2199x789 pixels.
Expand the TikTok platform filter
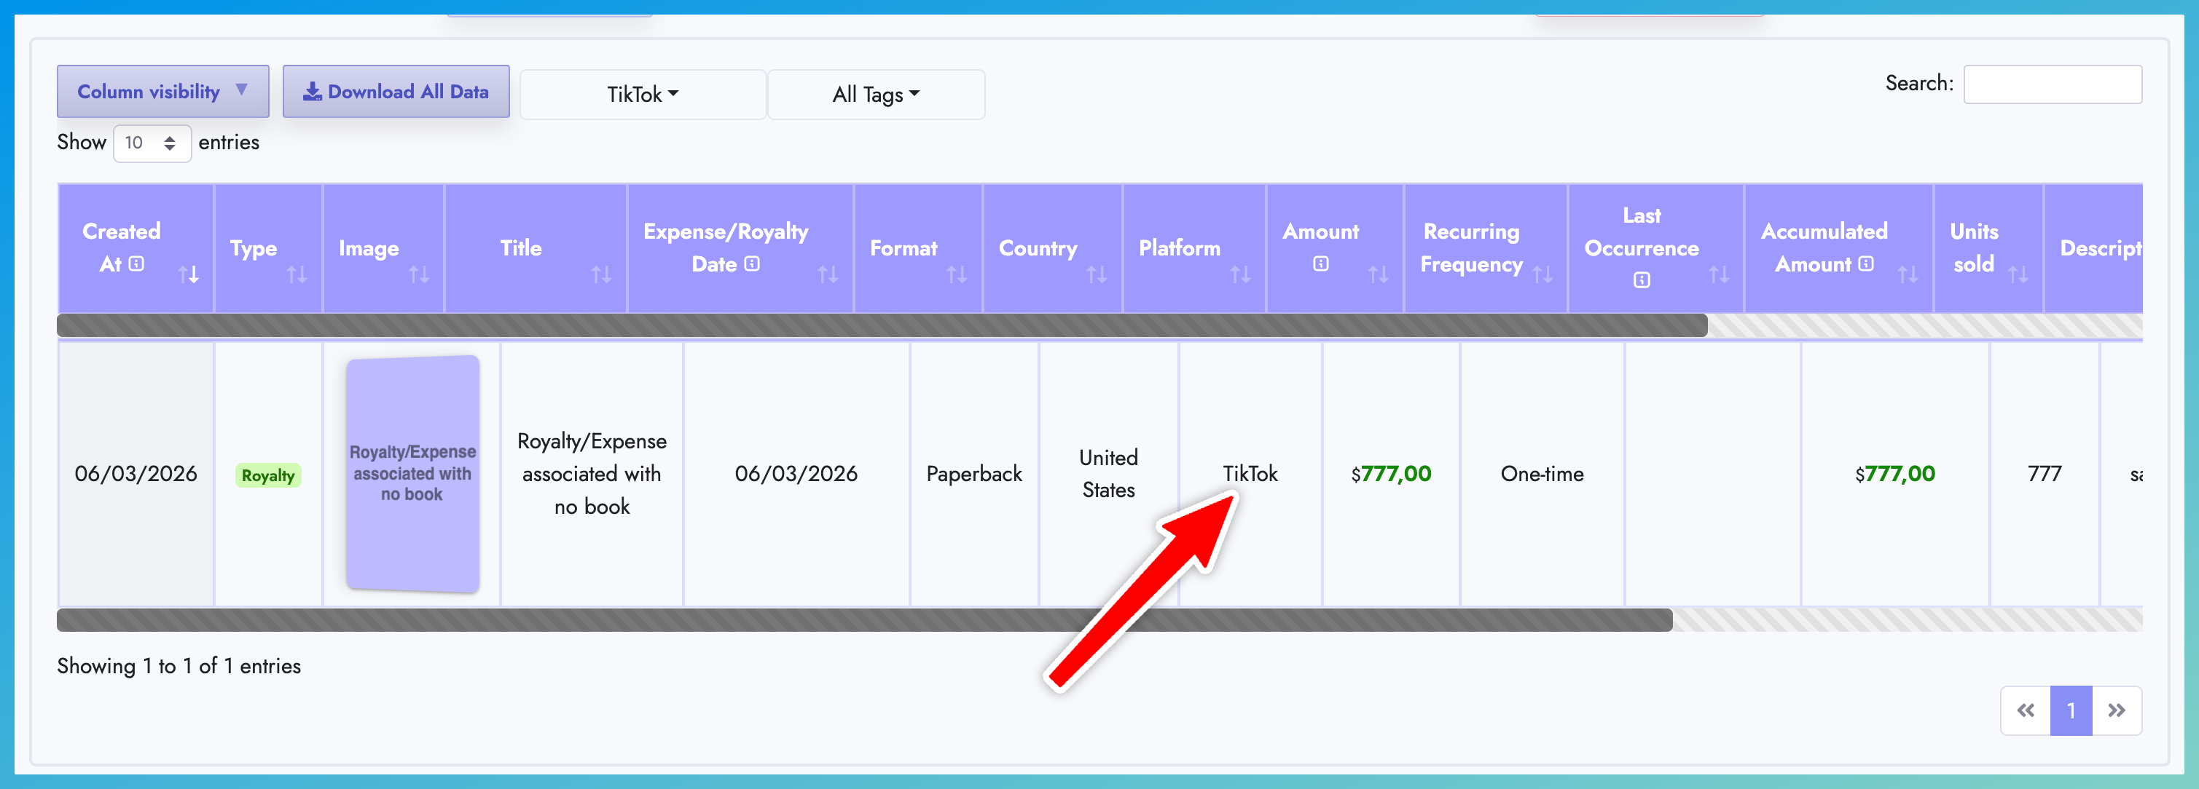coord(642,94)
